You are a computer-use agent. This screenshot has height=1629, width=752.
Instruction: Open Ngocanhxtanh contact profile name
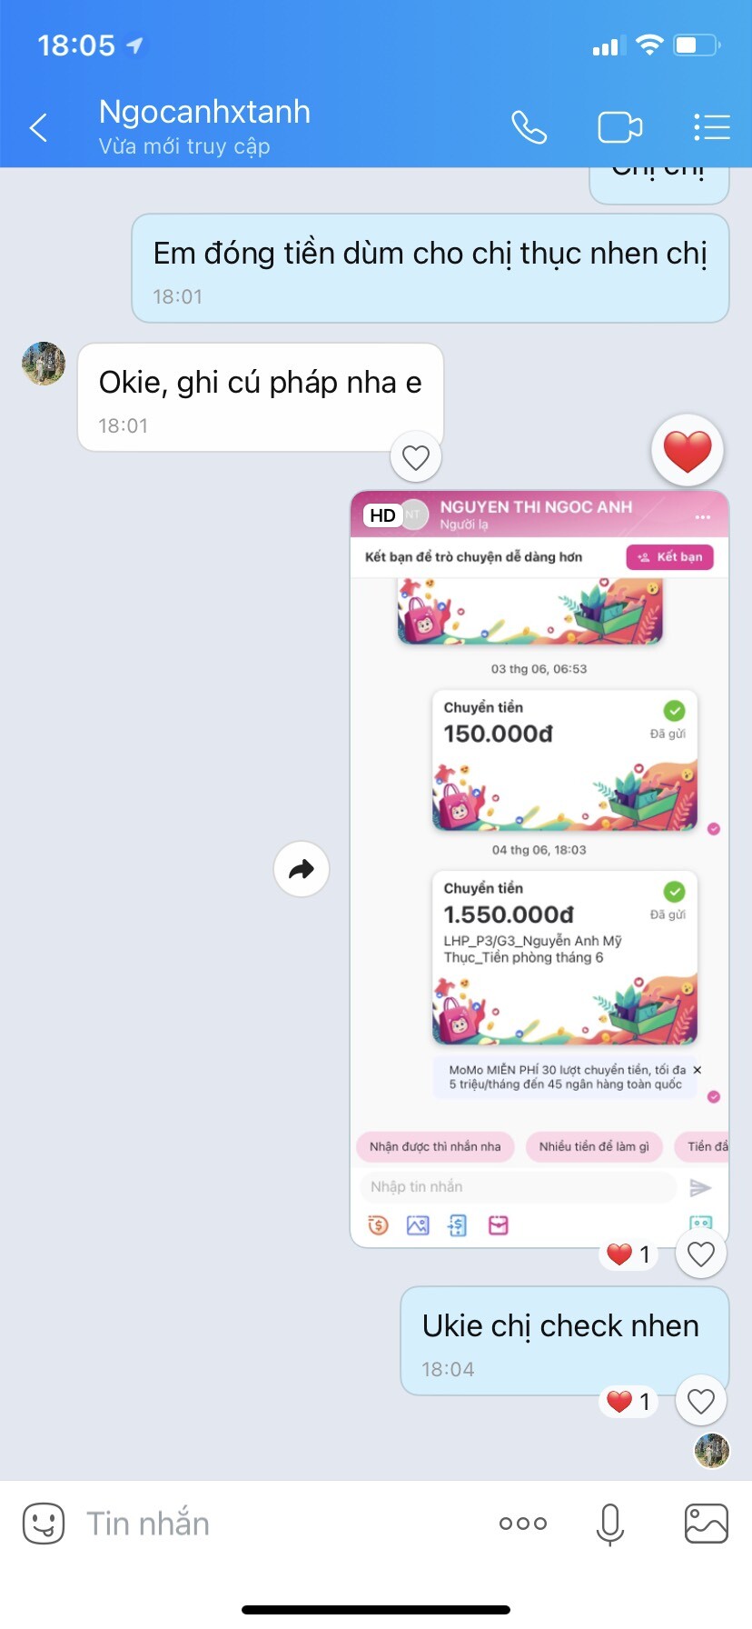204,112
